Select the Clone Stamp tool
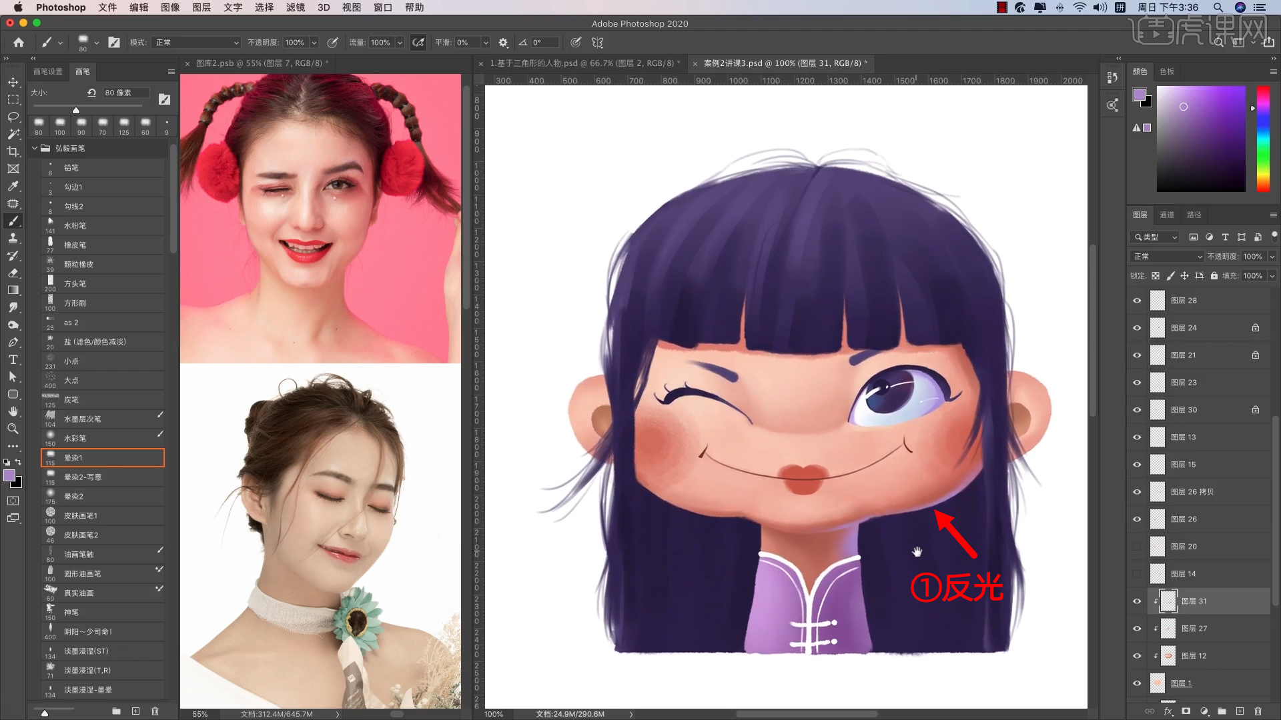The image size is (1281, 720). point(13,238)
